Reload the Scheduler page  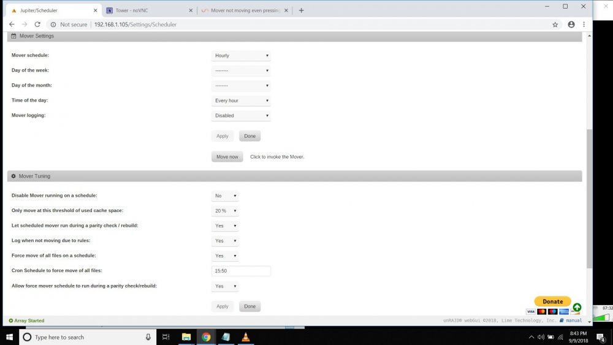pyautogui.click(x=37, y=25)
